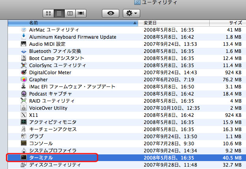Click the コンソール app icon
This screenshot has width=246, height=169.
point(24,143)
